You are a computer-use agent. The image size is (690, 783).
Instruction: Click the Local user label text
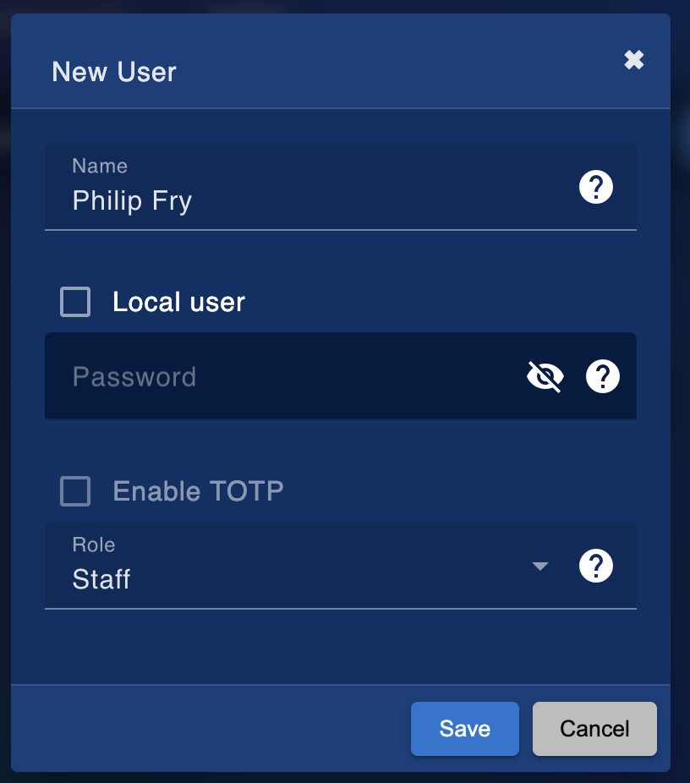coord(178,302)
